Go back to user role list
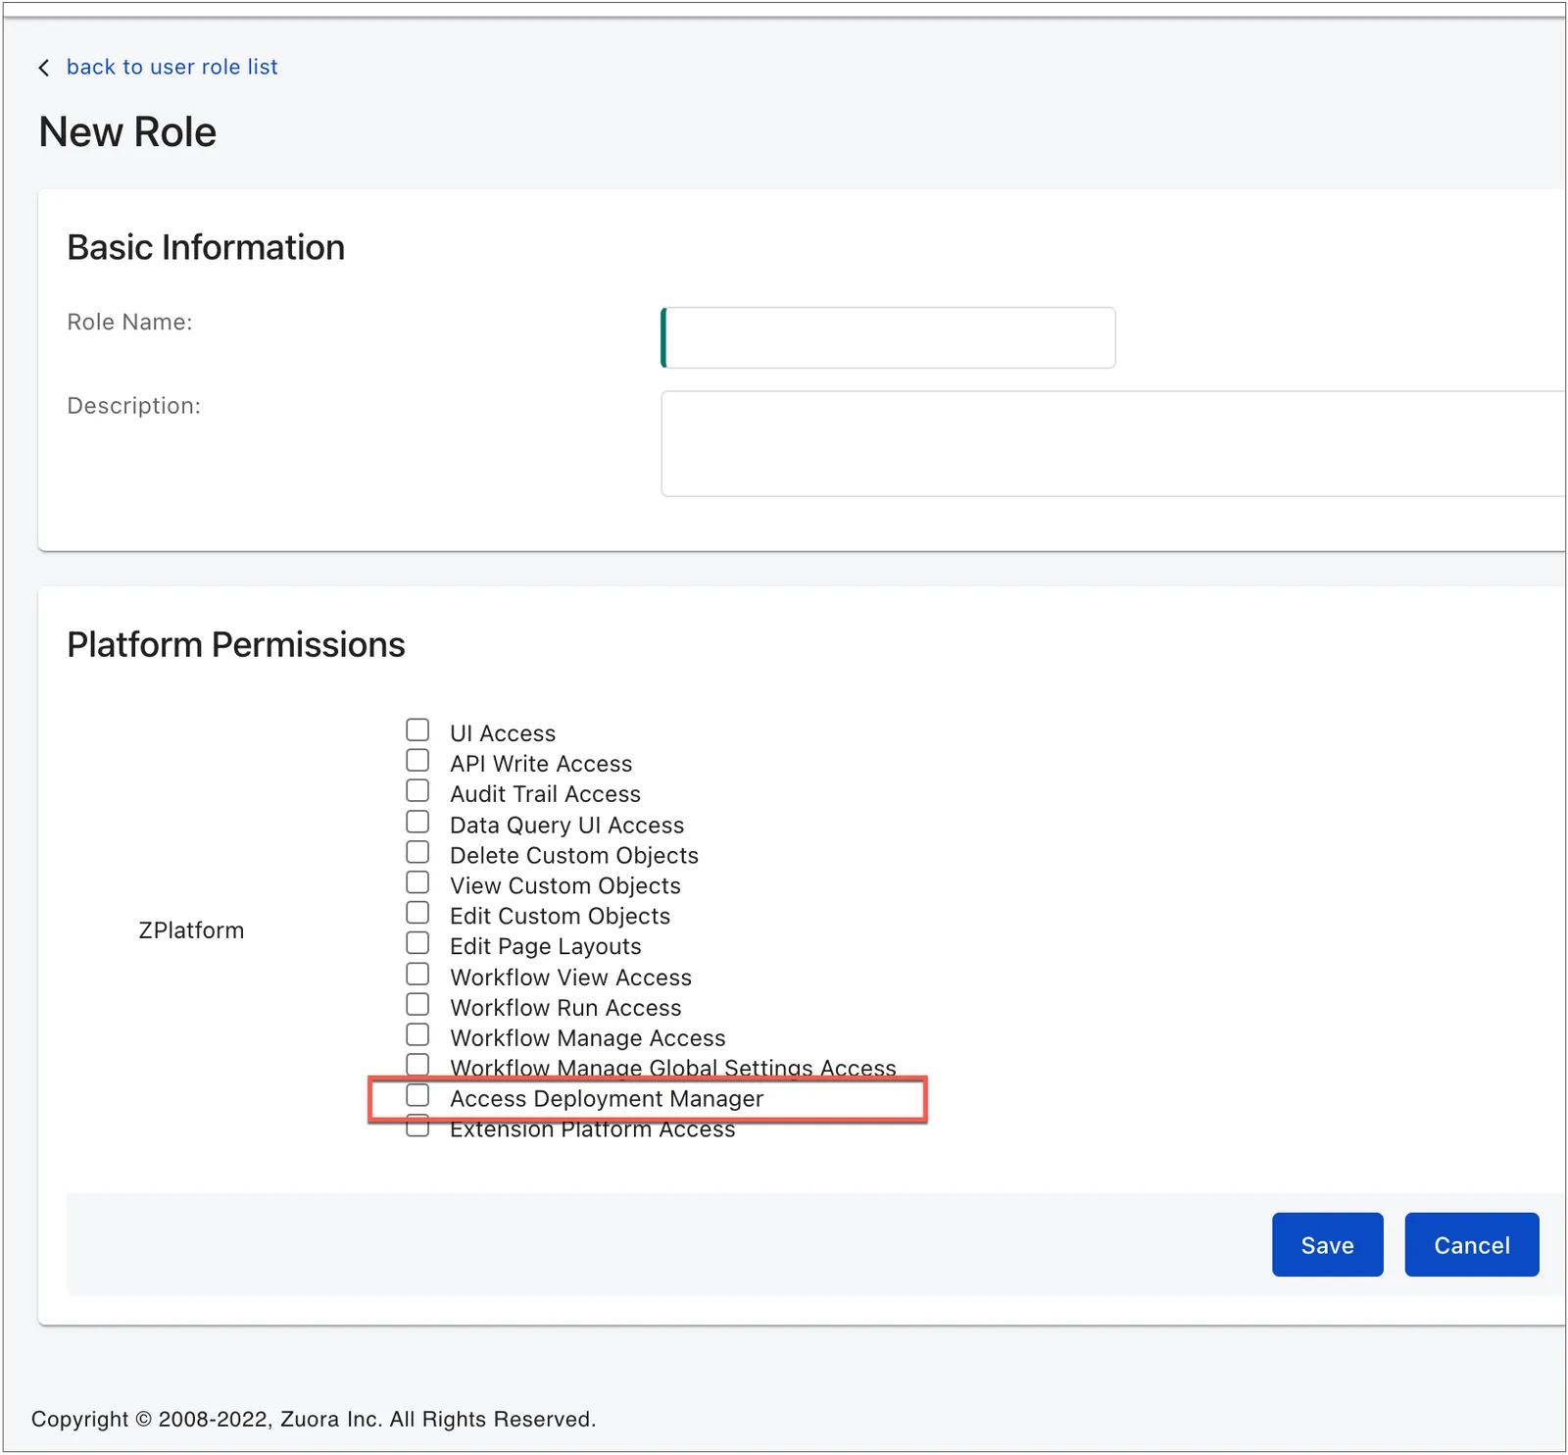The height and width of the screenshot is (1455, 1568). 171,67
